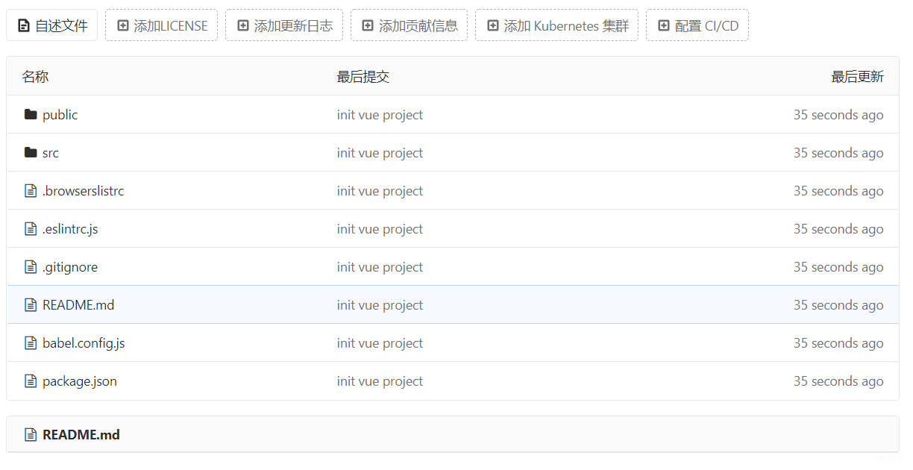This screenshot has width=913, height=470.
Task: Select the 添加贡献信息 button
Action: (x=409, y=26)
